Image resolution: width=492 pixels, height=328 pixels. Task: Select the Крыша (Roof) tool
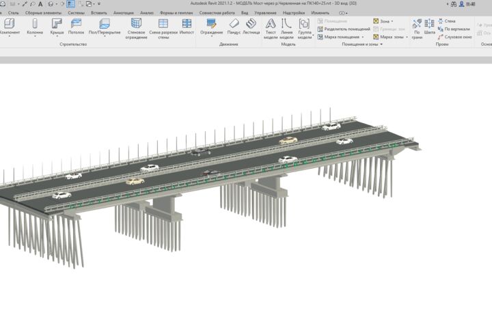(57, 27)
